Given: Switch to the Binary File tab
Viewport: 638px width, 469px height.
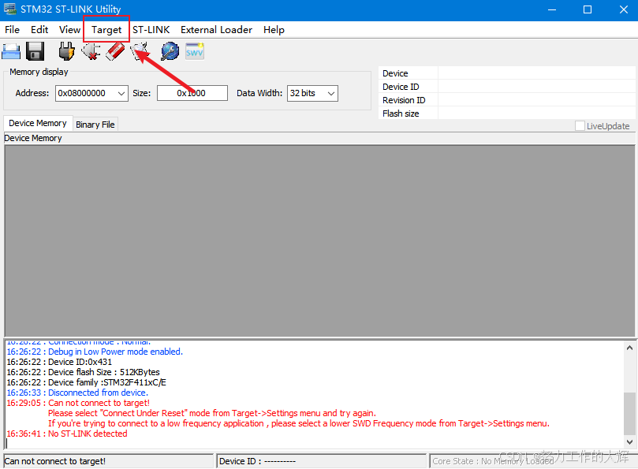Looking at the screenshot, I should (95, 125).
